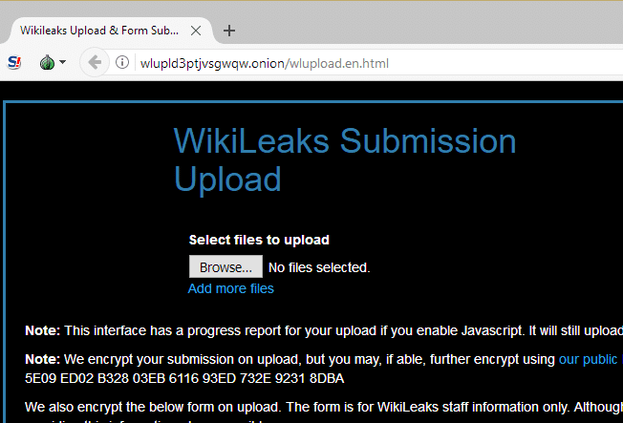Image resolution: width=623 pixels, height=423 pixels.
Task: Go back with the back arrow
Action: 95,62
